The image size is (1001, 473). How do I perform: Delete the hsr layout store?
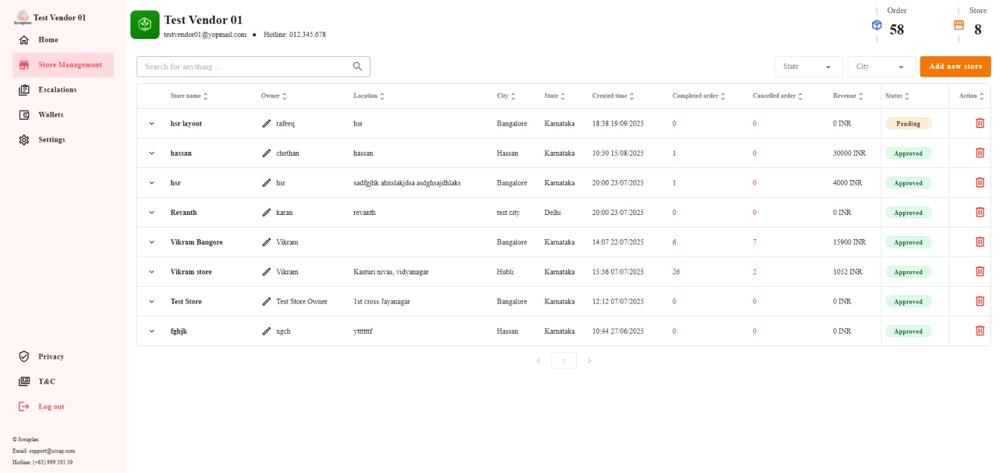point(980,123)
